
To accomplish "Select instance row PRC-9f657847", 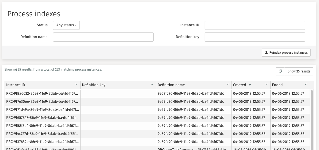I will [157, 118].
